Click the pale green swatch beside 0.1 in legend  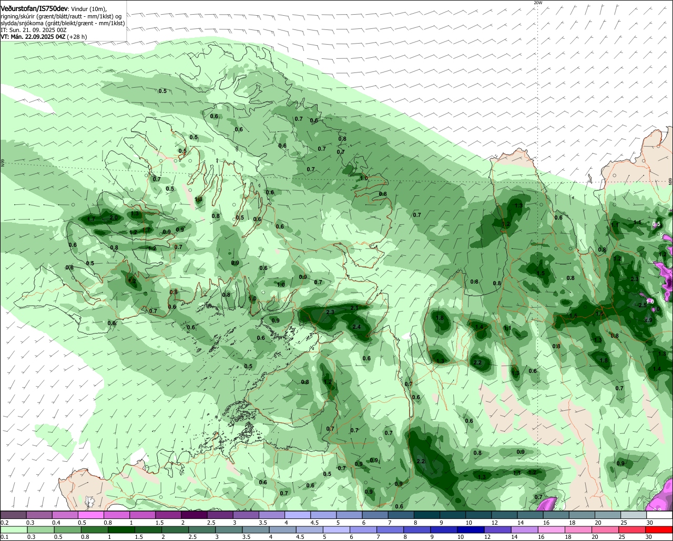point(14,530)
